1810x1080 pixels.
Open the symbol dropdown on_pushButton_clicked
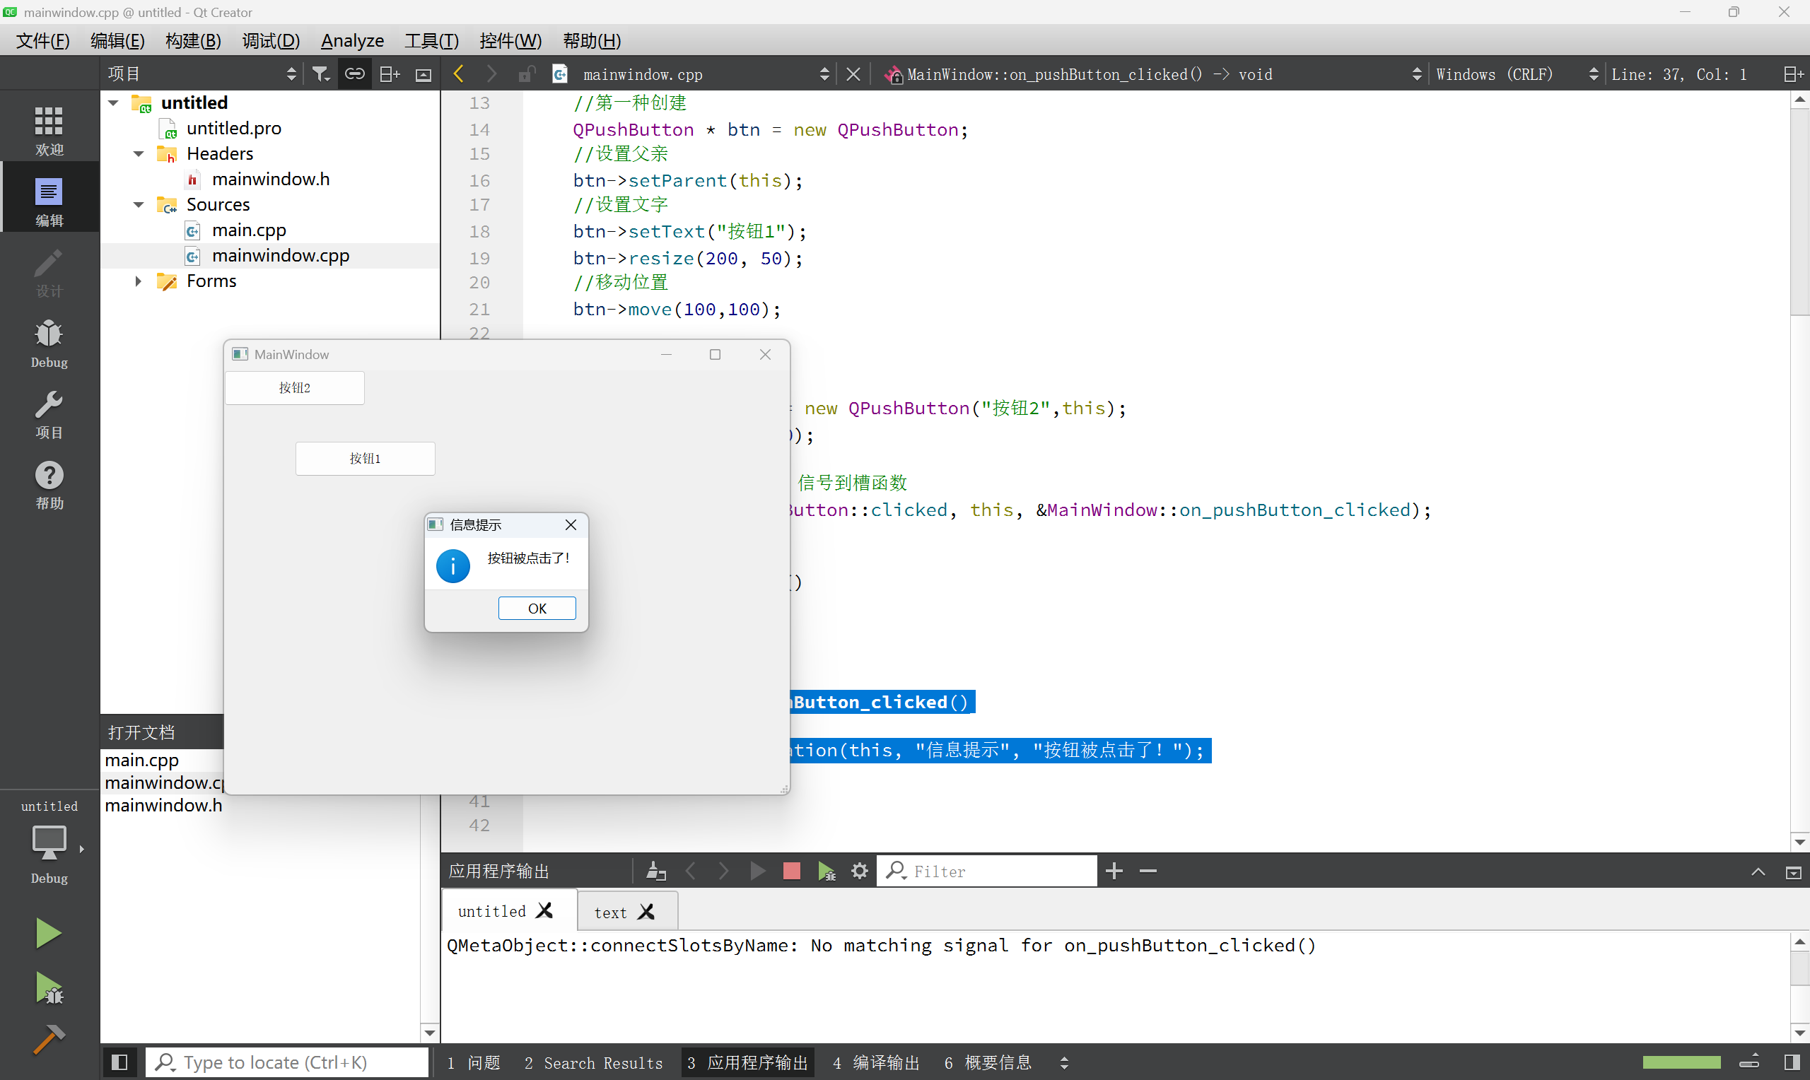(1154, 74)
